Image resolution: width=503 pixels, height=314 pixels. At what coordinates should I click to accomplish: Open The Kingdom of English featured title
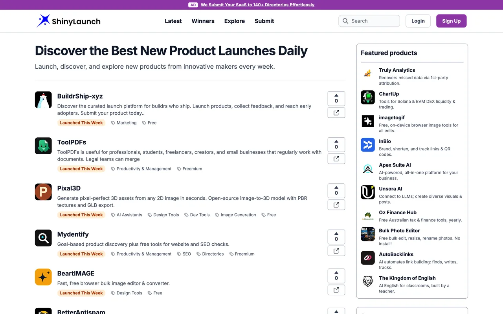click(x=407, y=278)
